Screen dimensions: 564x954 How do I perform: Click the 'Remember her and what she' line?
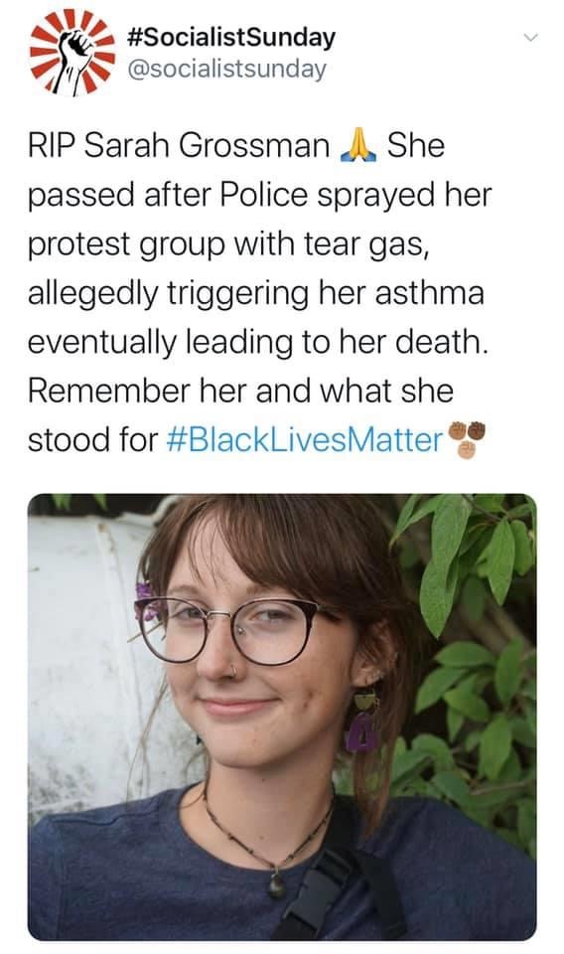pyautogui.click(x=240, y=391)
